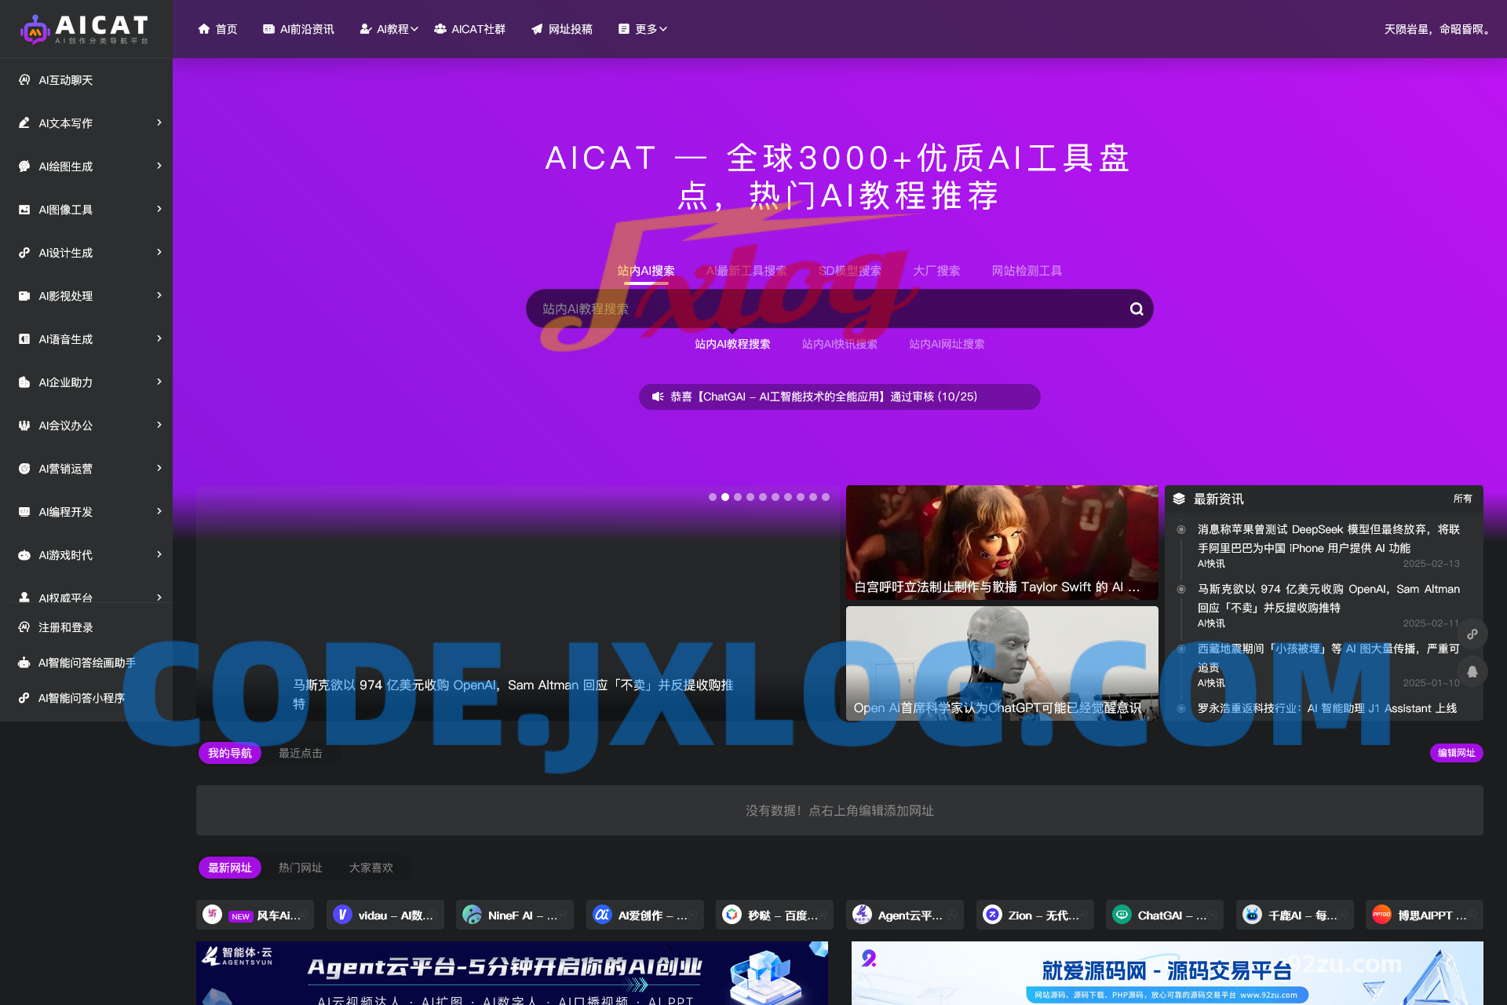Image resolution: width=1507 pixels, height=1005 pixels.
Task: Open the 所有 link in 最新资讯 panel
Action: click(1462, 498)
